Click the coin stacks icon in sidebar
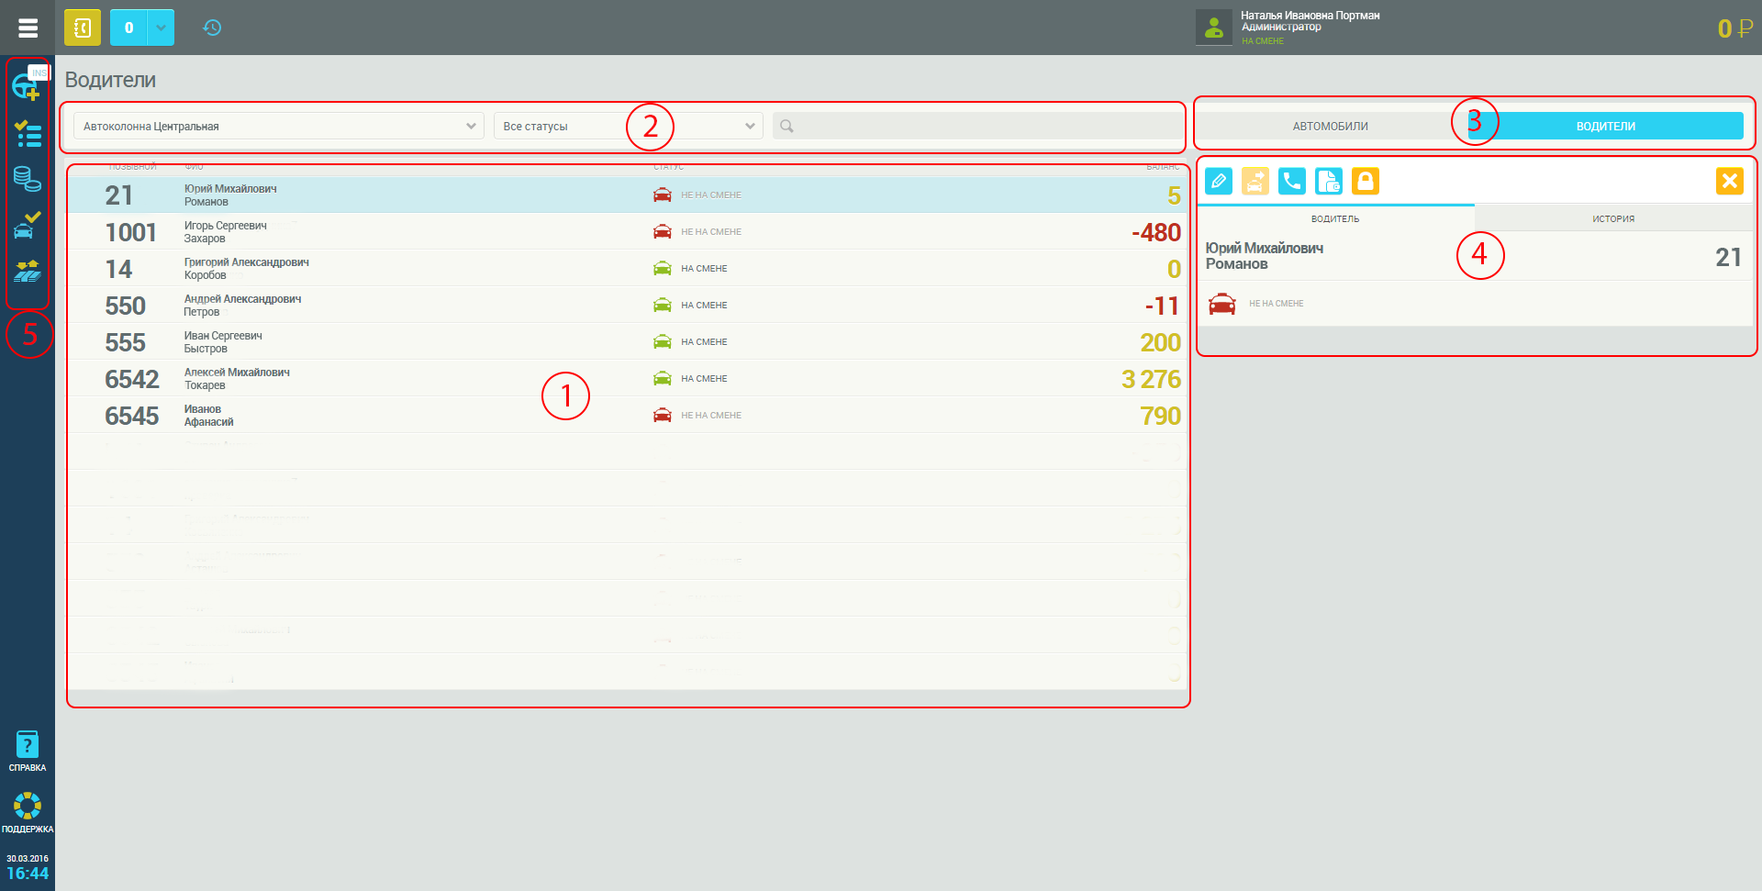This screenshot has width=1762, height=891. [27, 179]
